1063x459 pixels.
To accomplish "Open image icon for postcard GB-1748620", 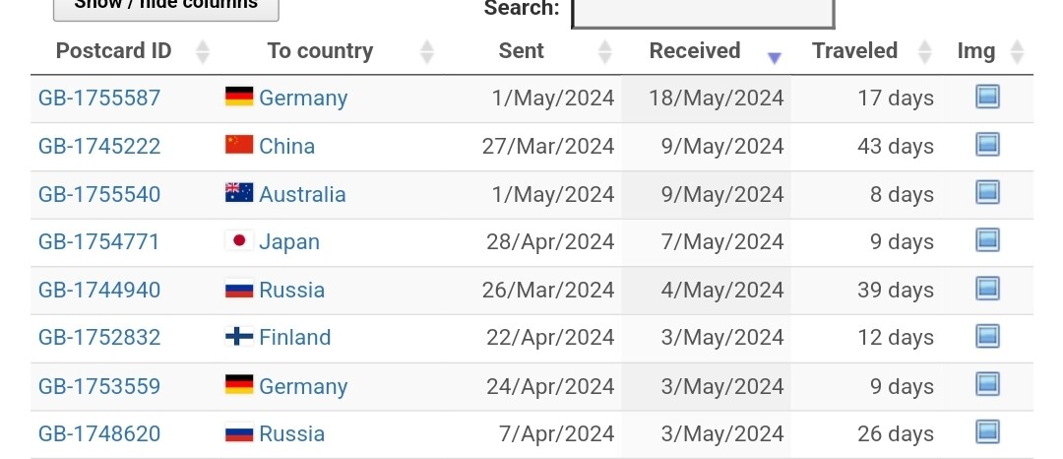I will coord(987,432).
